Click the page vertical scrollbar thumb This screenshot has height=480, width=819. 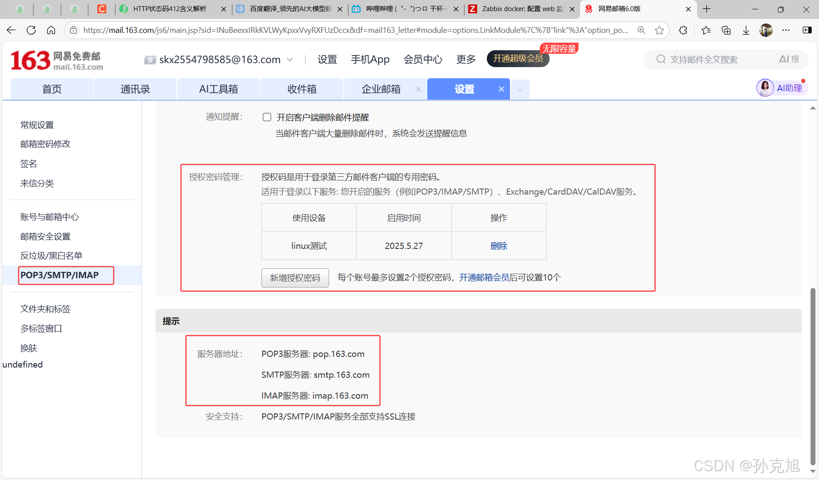coord(813,376)
